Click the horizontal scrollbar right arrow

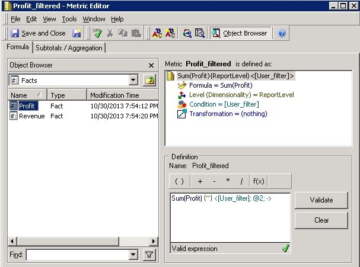click(154, 241)
